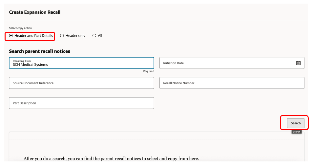Screen dimensions: 313x165
Task: Click the Search tooltip below the button
Action: [296, 132]
